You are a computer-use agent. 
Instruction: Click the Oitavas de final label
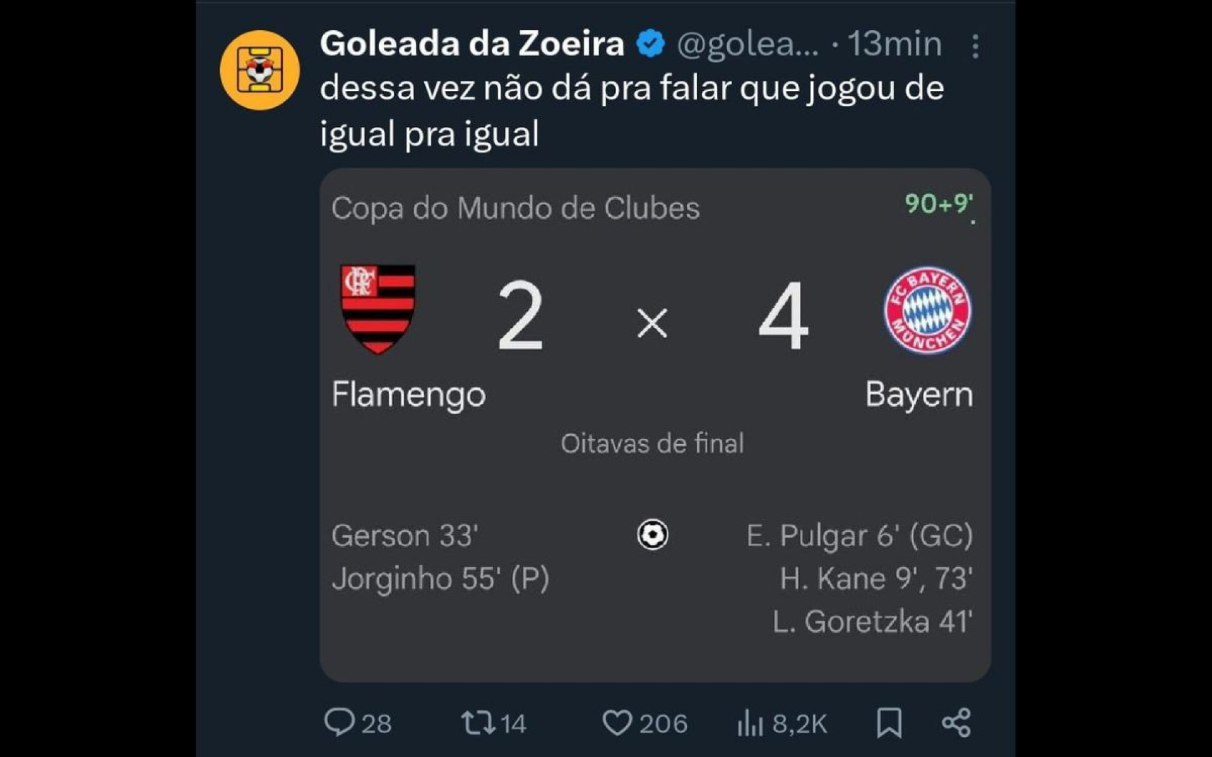[x=653, y=443]
